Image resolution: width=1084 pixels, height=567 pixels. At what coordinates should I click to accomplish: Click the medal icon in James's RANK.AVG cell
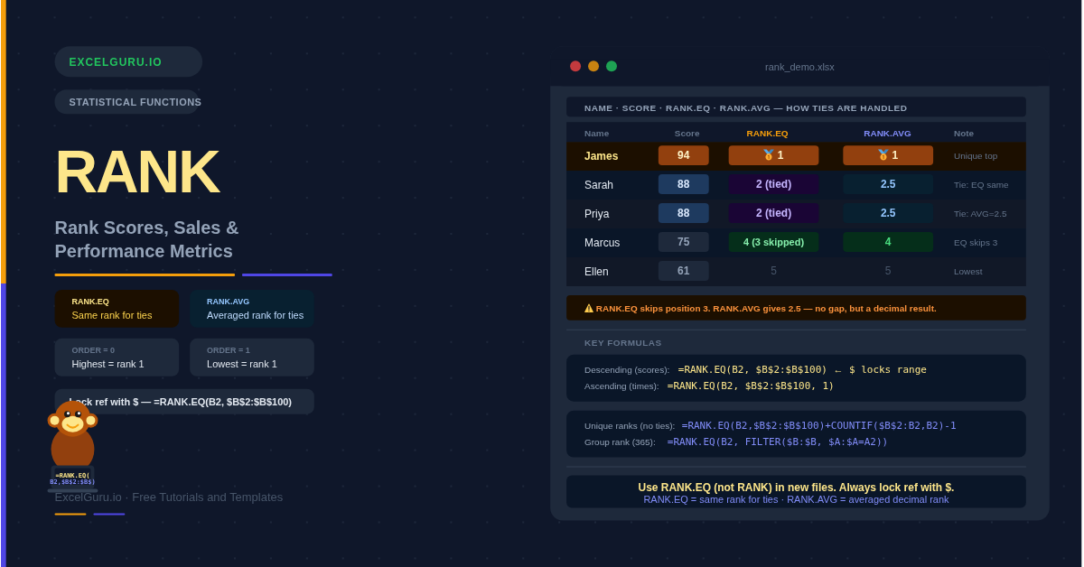click(883, 155)
